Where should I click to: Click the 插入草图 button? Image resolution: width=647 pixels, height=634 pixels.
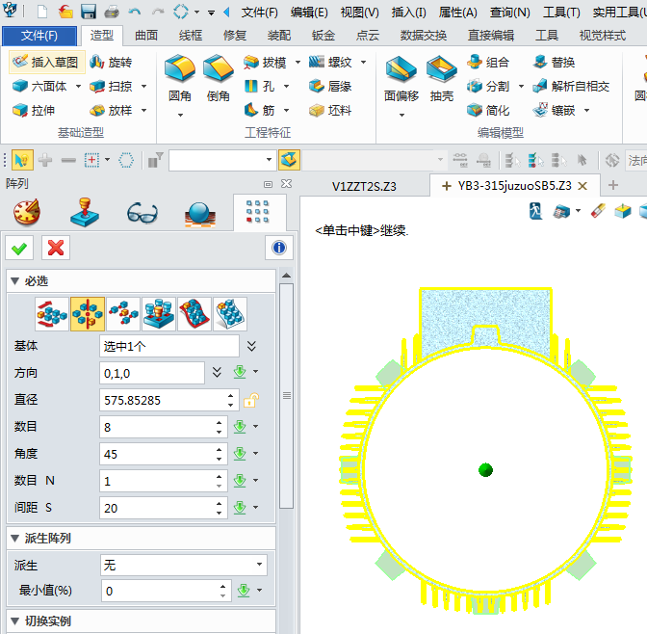click(45, 62)
